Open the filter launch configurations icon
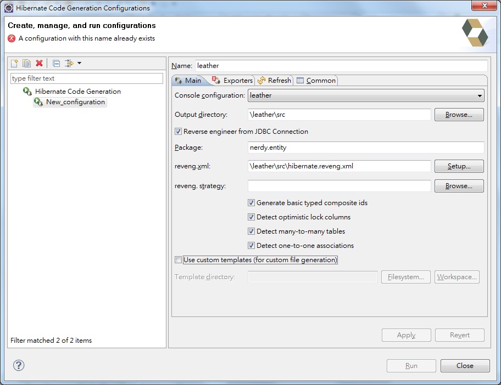This screenshot has height=385, width=501. point(69,63)
